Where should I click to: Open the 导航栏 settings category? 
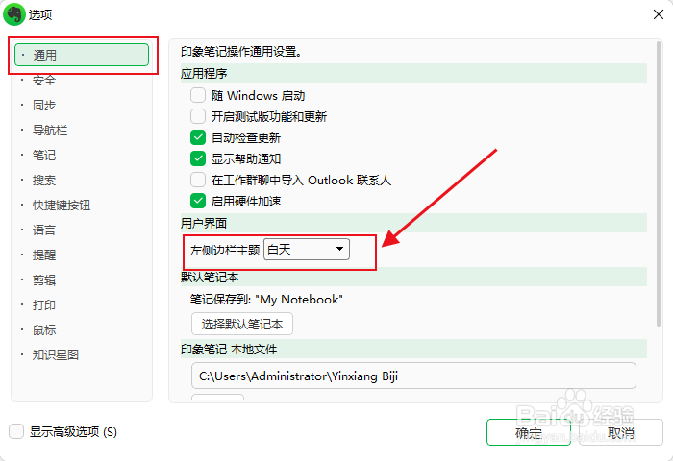pyautogui.click(x=50, y=130)
